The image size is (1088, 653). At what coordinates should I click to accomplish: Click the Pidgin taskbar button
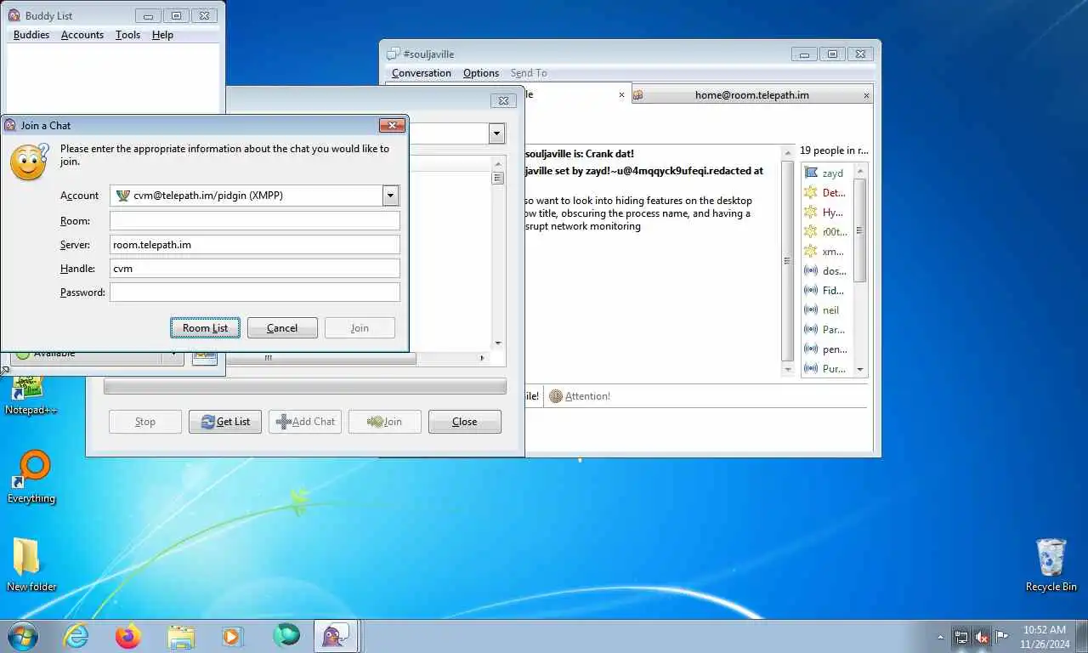click(x=337, y=636)
